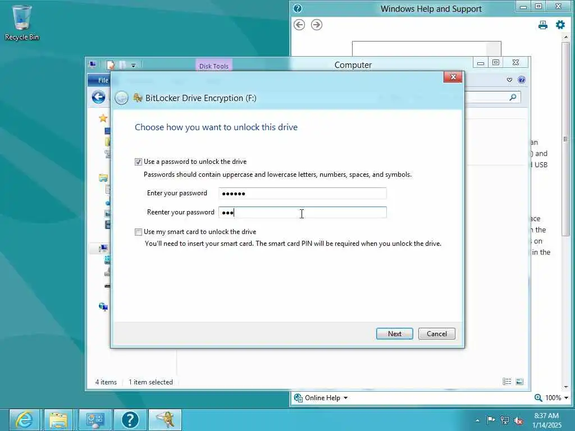Click the zoom magnifier in Help window
Viewport: 575px width, 431px height.
click(538, 398)
